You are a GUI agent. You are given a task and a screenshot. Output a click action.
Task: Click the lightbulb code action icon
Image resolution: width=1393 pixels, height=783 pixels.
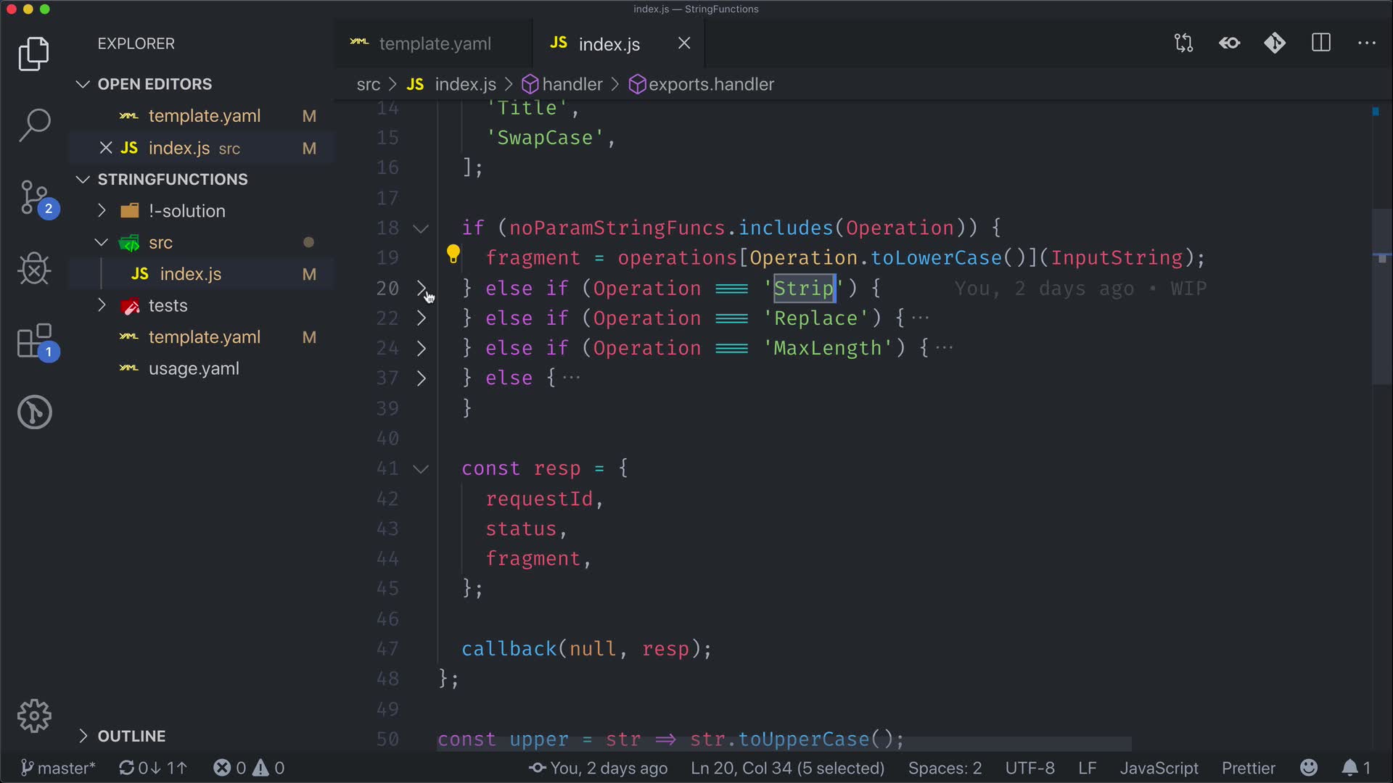click(453, 254)
